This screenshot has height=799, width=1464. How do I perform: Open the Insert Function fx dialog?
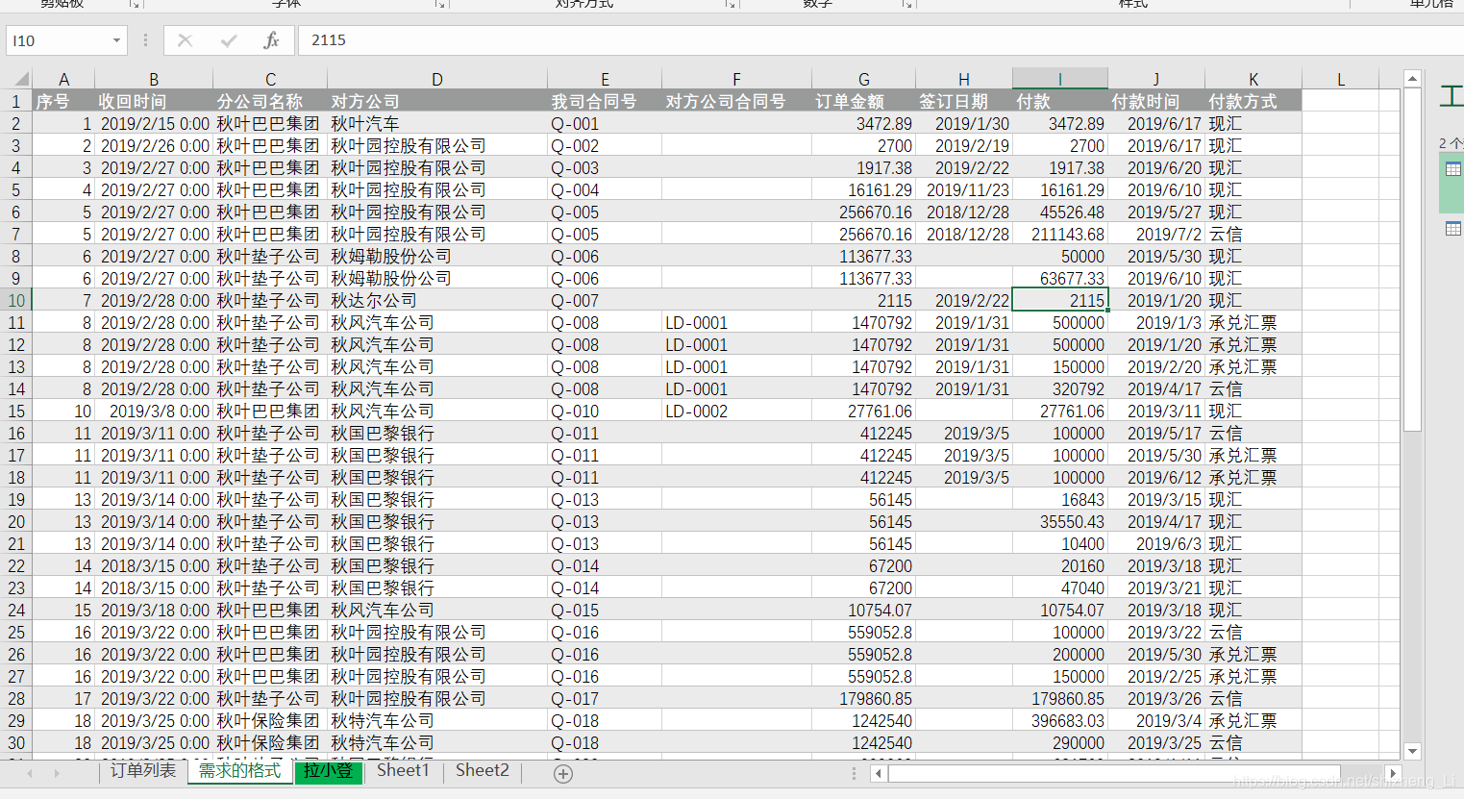tap(272, 40)
